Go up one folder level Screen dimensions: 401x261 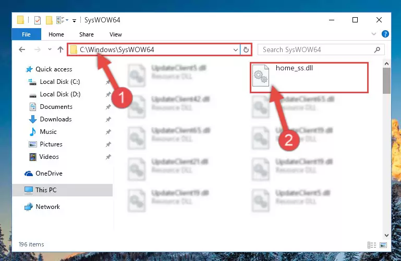(60, 49)
